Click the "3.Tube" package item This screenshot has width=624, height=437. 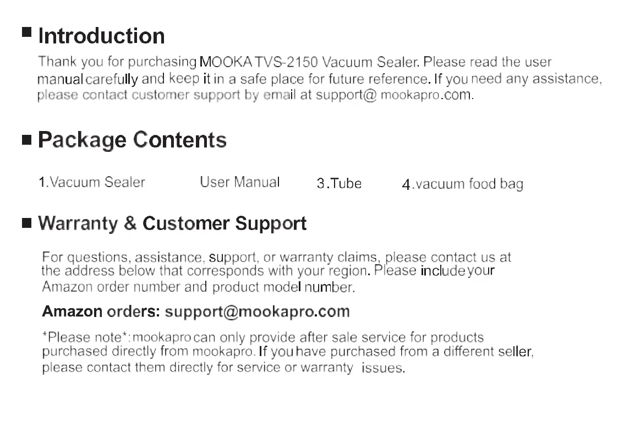coord(339,184)
